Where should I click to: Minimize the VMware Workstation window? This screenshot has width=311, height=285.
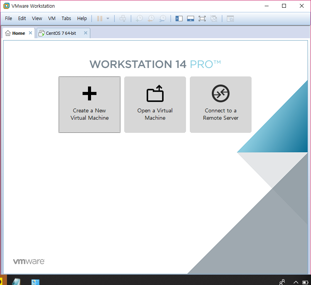(267, 6)
